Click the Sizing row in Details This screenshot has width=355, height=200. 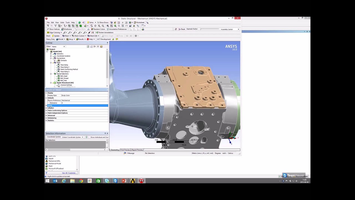(x=77, y=106)
